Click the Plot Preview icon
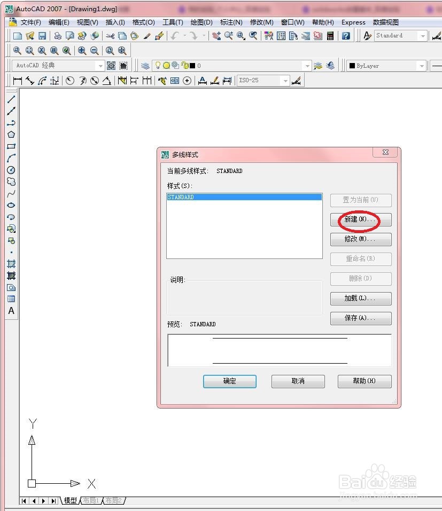442x511 pixels. click(70, 36)
